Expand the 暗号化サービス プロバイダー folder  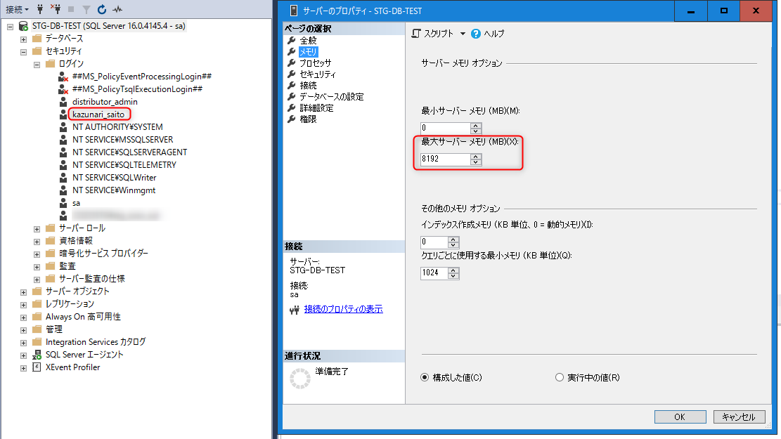pos(37,254)
